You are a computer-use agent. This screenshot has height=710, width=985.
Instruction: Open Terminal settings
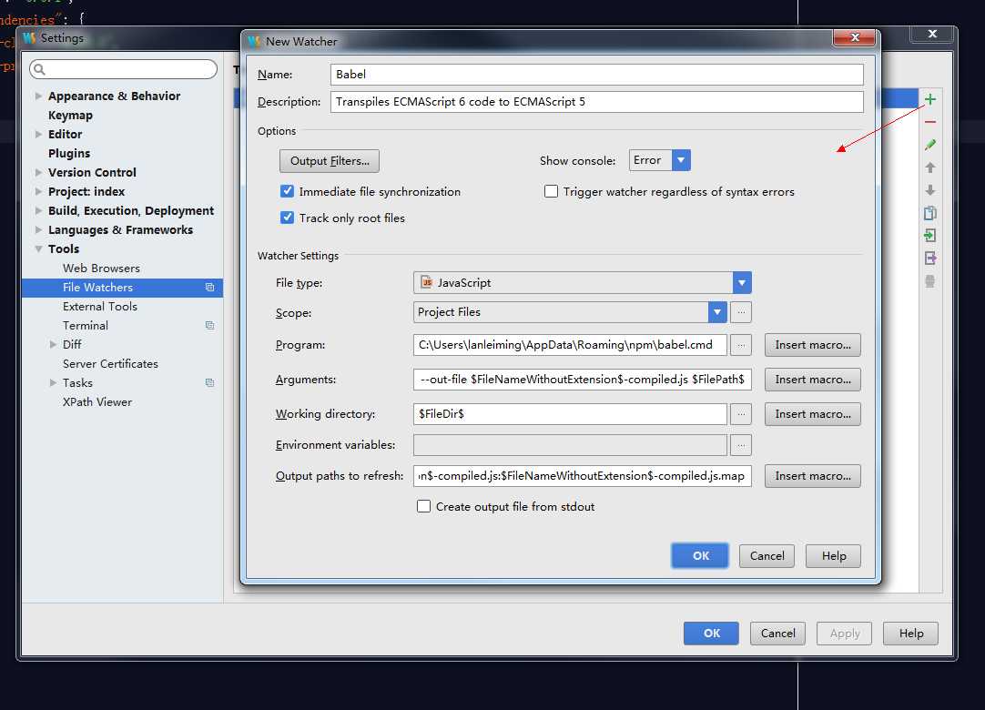(x=86, y=326)
